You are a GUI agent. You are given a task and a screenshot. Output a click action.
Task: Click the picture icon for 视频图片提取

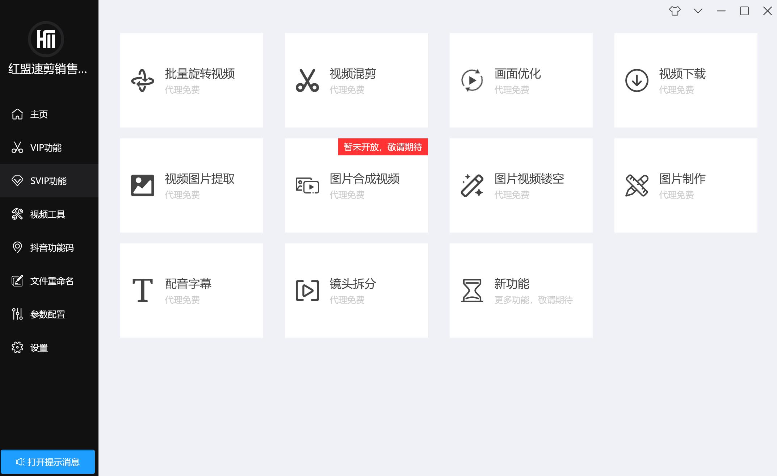click(x=142, y=185)
